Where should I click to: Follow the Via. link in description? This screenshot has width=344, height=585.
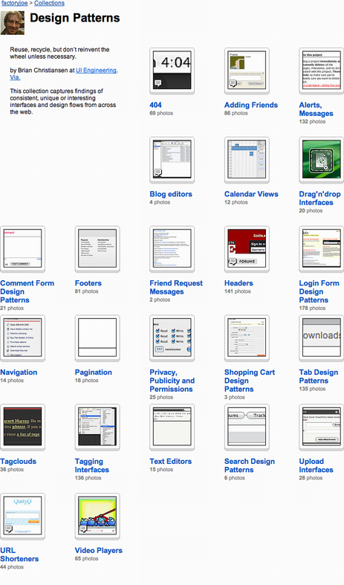(15, 77)
